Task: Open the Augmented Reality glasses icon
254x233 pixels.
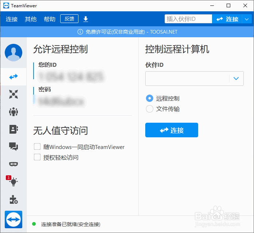Action: click(x=14, y=164)
